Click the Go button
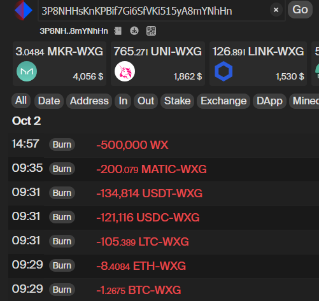This screenshot has height=301, width=319. (300, 10)
